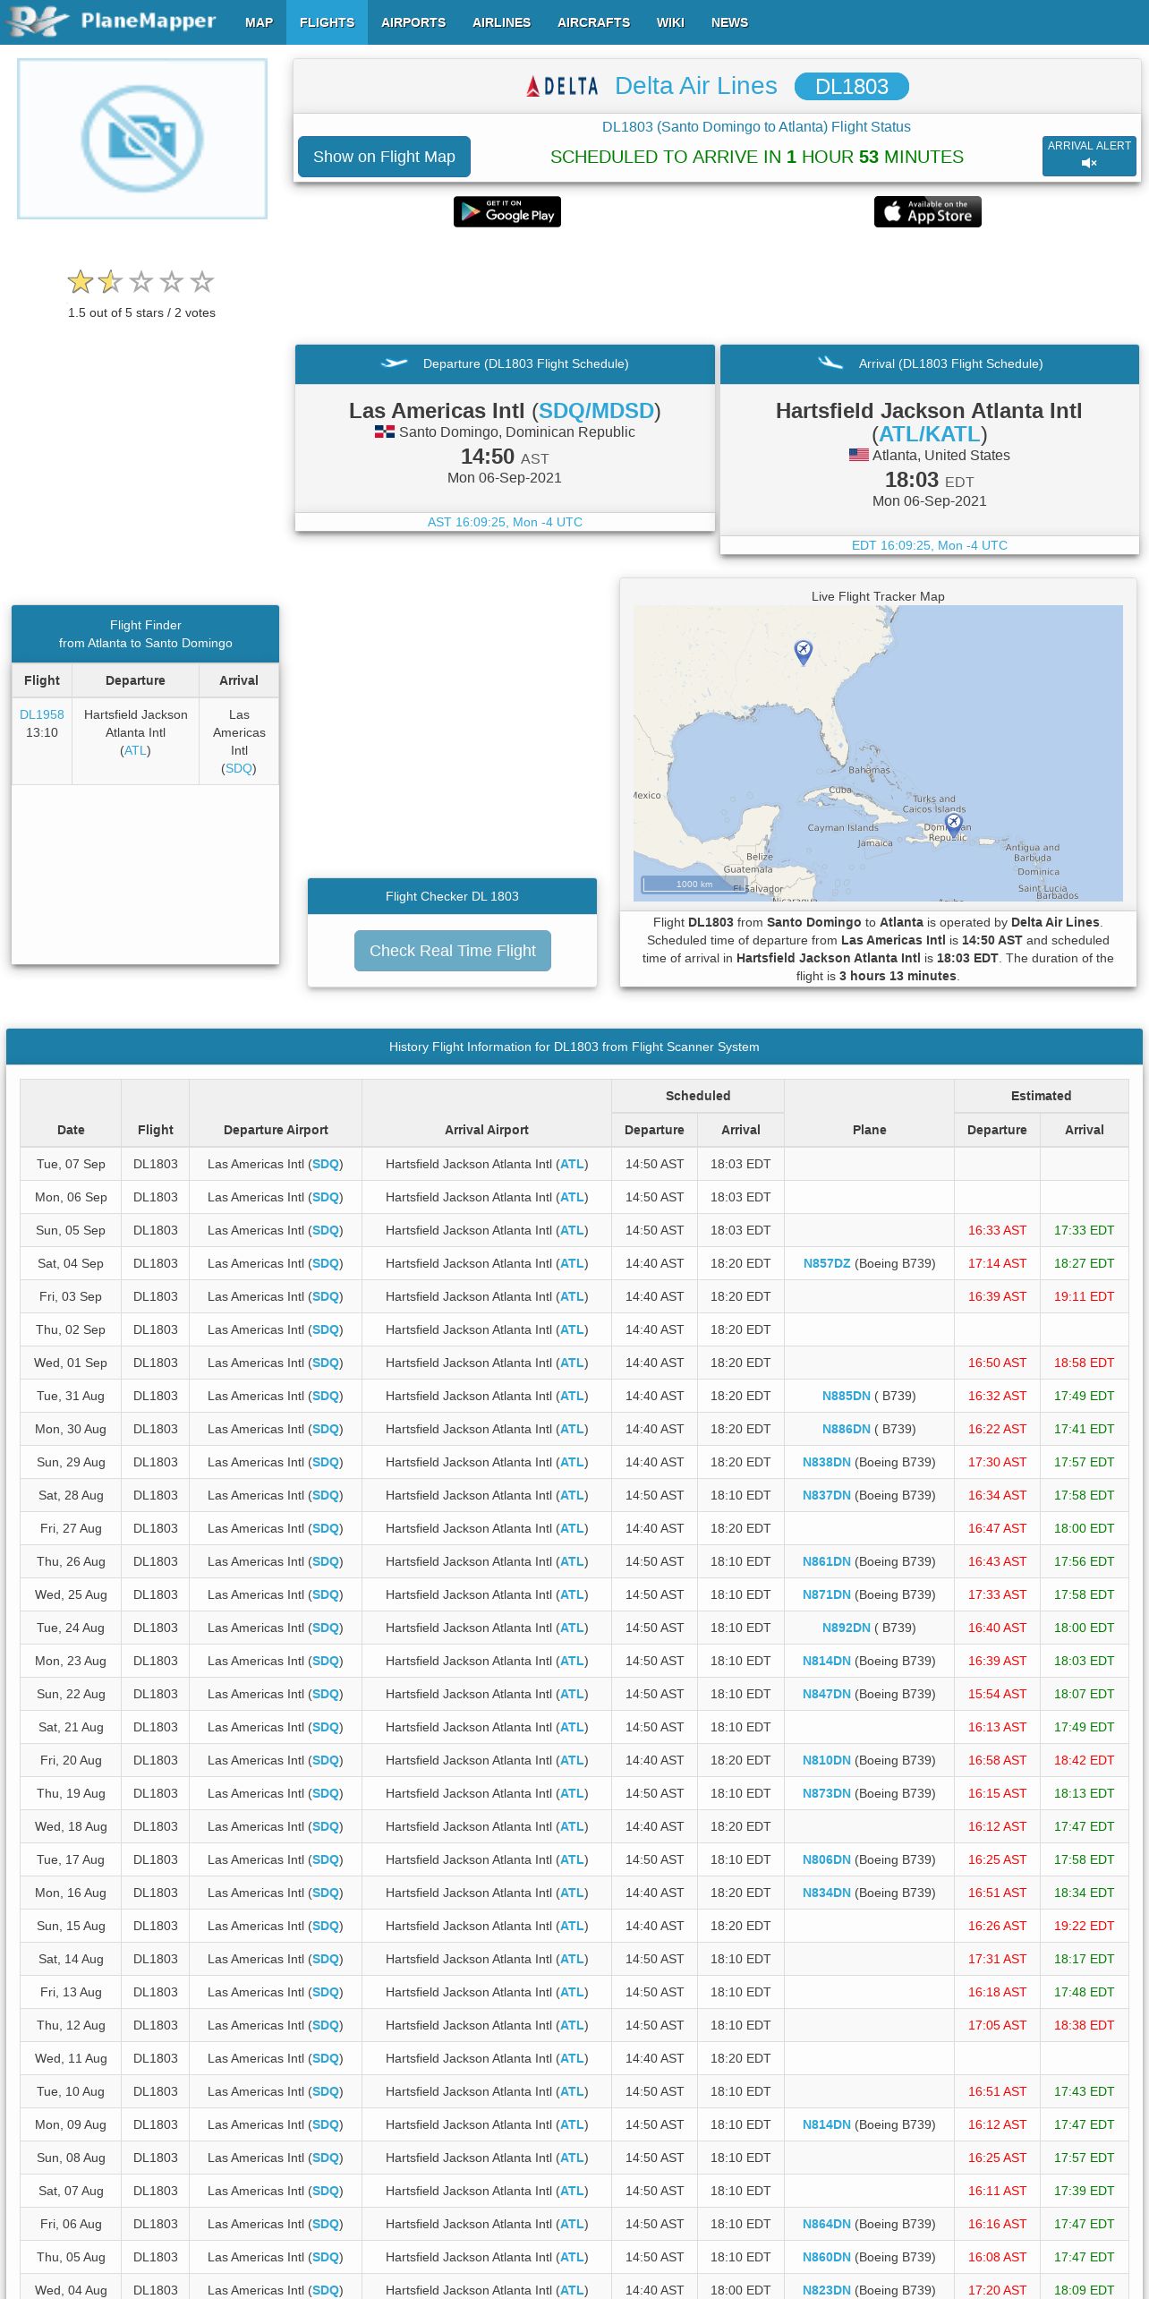The height and width of the screenshot is (2299, 1149).
Task: Open plane N864DN link
Action: pos(827,2224)
